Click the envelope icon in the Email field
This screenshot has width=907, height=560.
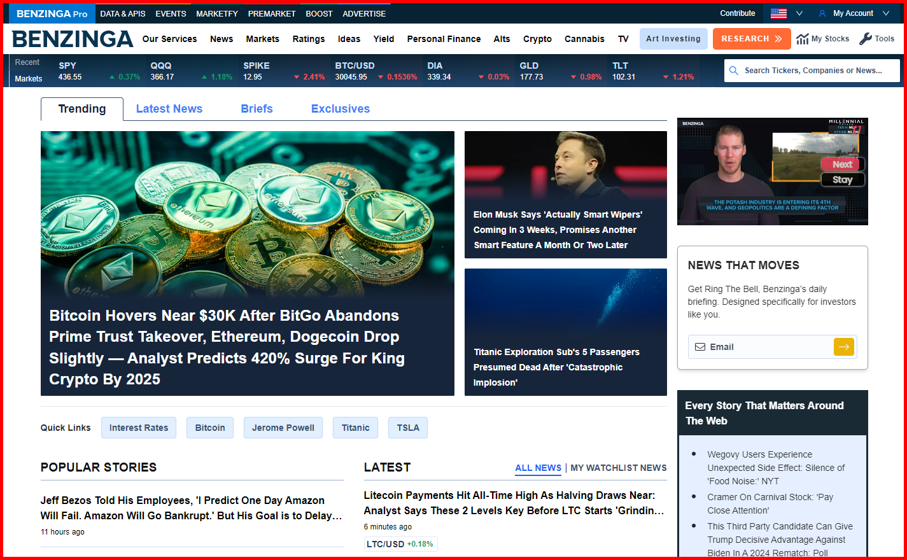click(x=700, y=347)
